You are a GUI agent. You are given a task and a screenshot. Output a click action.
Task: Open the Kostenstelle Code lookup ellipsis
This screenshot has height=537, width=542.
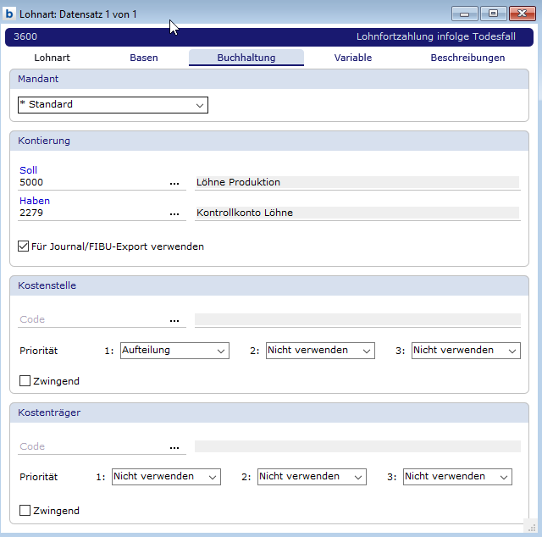[174, 320]
